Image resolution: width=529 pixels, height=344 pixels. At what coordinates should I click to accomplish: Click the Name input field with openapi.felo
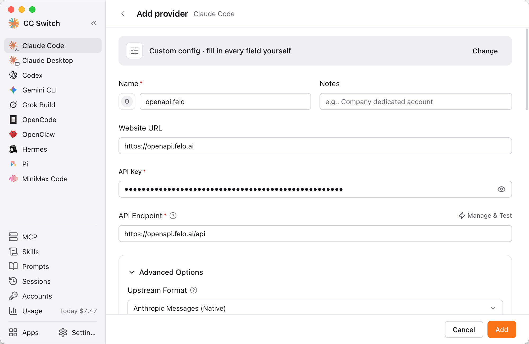coord(225,101)
